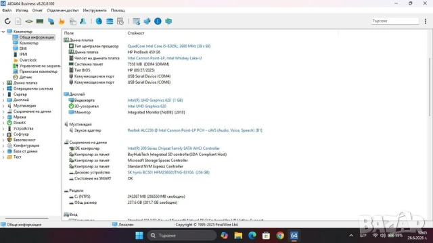Click the Refresh toolbar icon

pos(7,21)
